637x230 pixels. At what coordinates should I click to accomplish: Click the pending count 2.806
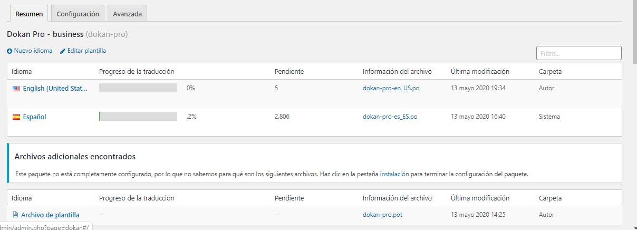click(x=282, y=117)
